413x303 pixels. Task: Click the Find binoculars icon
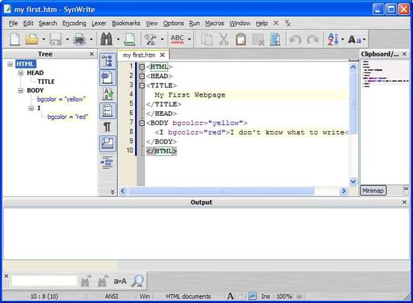pos(105,39)
